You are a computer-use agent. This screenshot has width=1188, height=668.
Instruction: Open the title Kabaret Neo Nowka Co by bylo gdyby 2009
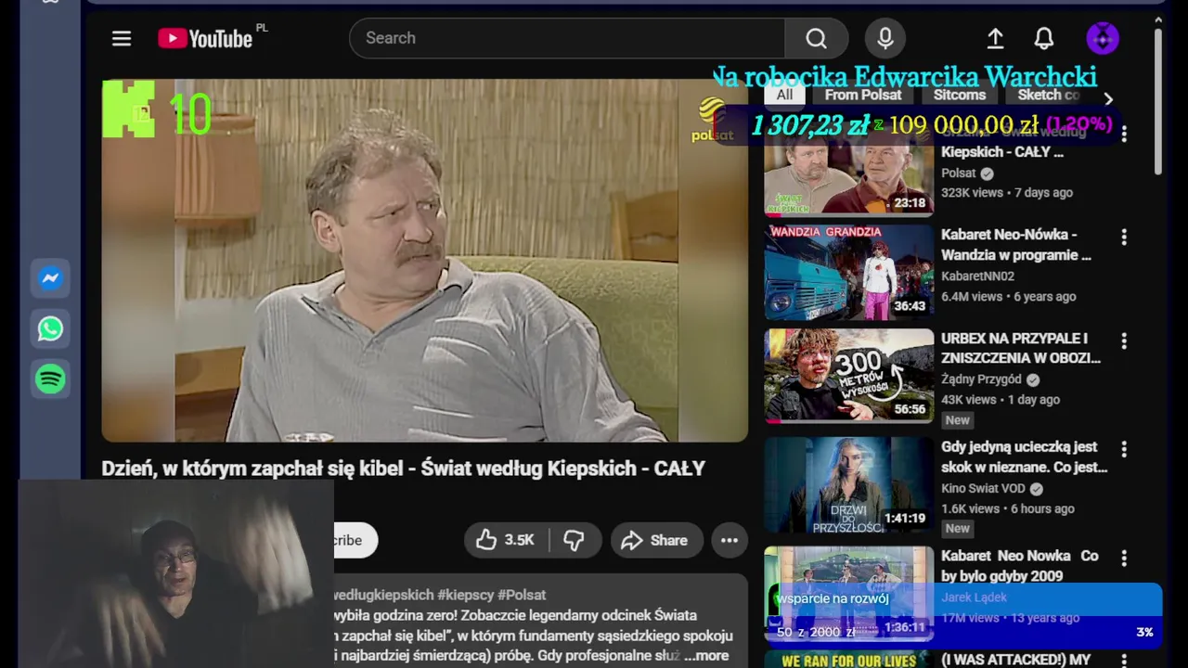pos(1020,566)
